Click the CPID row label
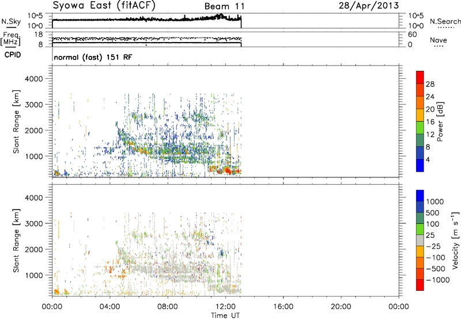 click(13, 55)
